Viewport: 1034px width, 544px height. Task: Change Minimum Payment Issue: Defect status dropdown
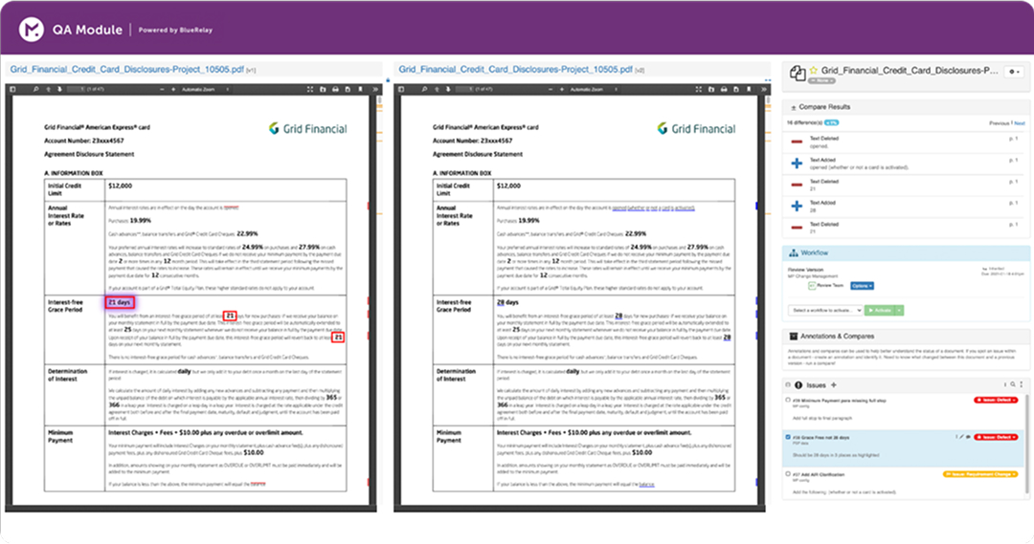[996, 400]
